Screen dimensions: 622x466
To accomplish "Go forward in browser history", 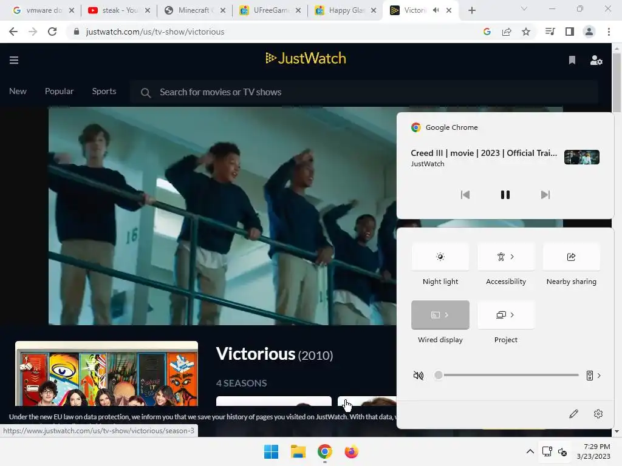I will [33, 32].
